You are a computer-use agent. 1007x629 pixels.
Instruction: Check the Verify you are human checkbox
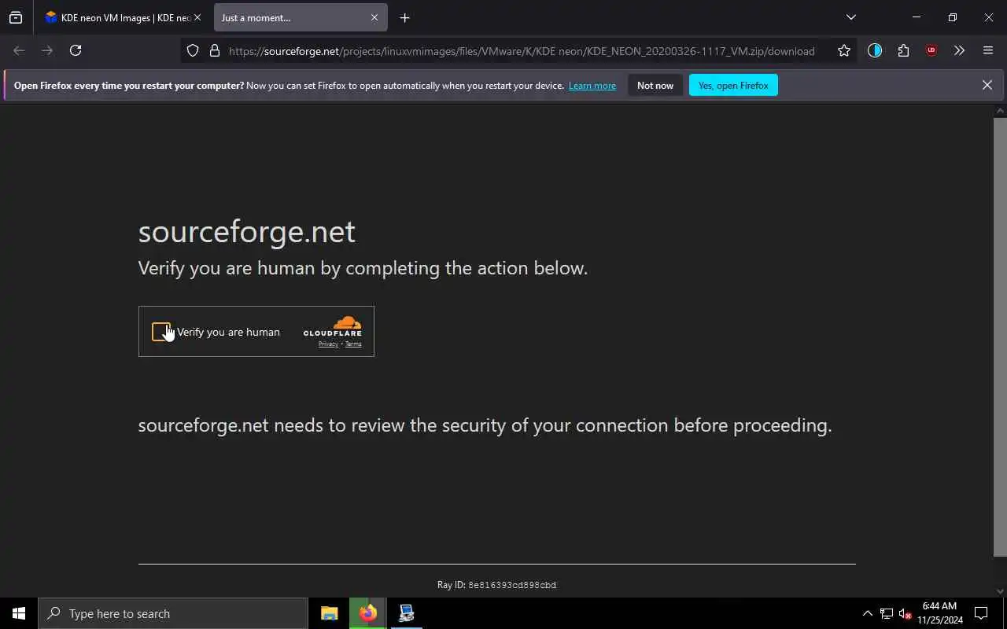[x=161, y=332]
